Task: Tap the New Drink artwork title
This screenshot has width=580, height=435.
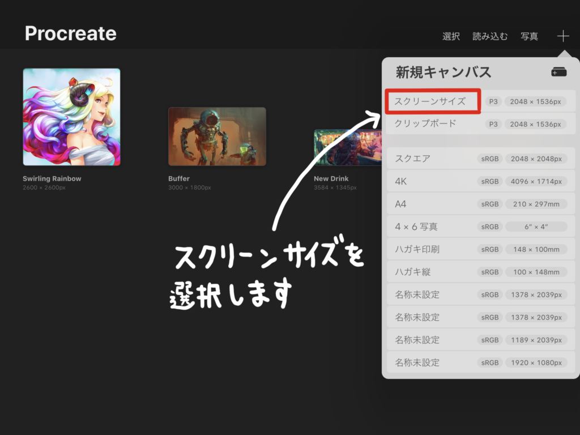Action: (331, 178)
